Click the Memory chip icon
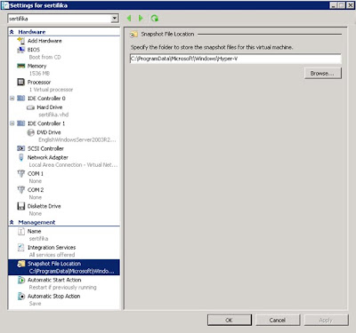 click(21, 66)
